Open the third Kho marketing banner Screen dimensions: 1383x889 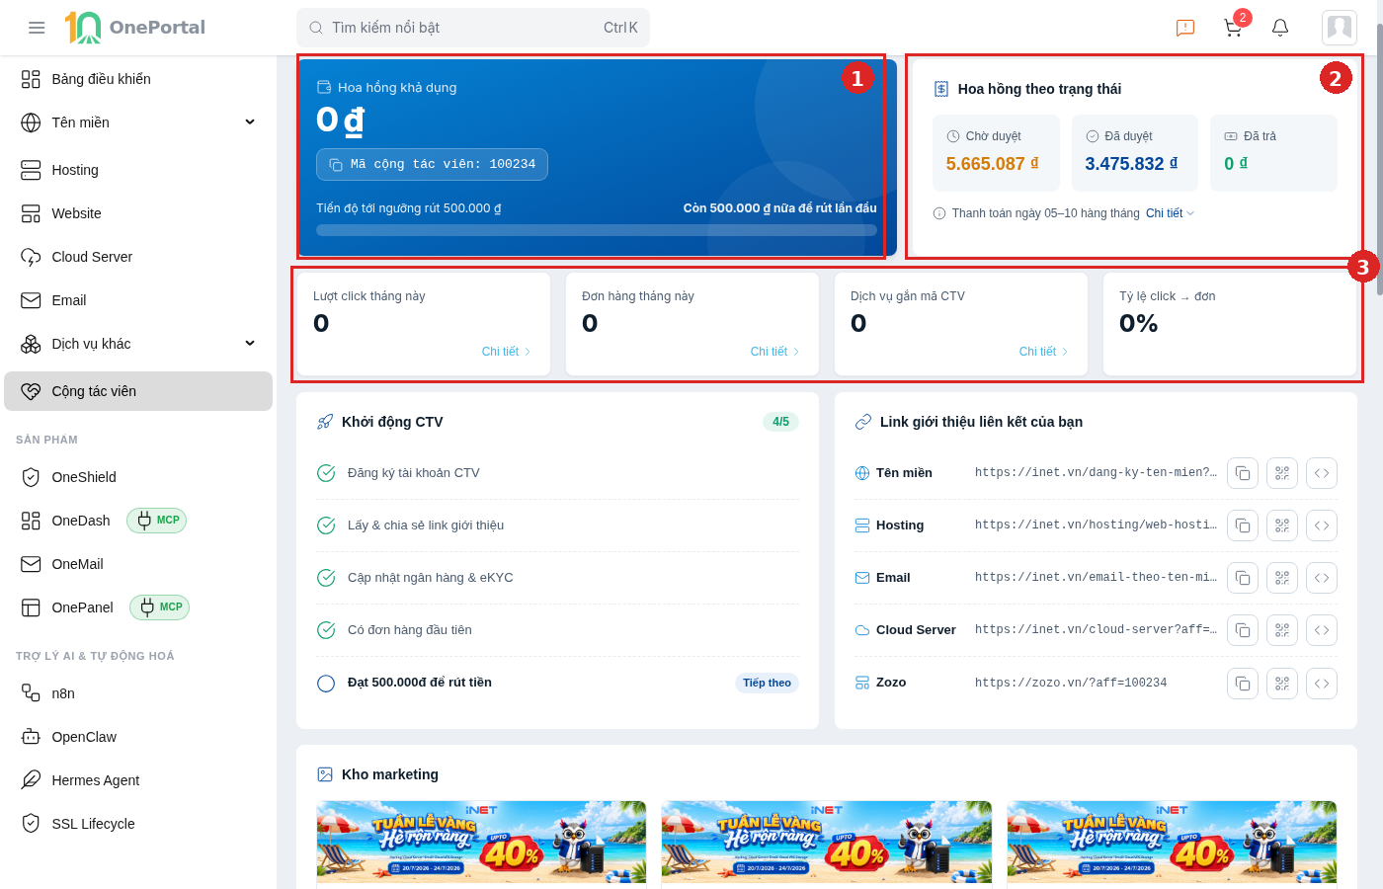(x=1172, y=843)
